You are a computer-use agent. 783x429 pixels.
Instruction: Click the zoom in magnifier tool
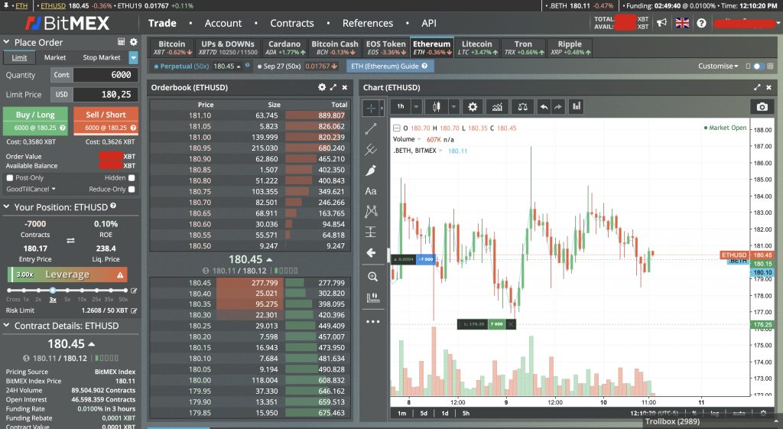point(372,276)
